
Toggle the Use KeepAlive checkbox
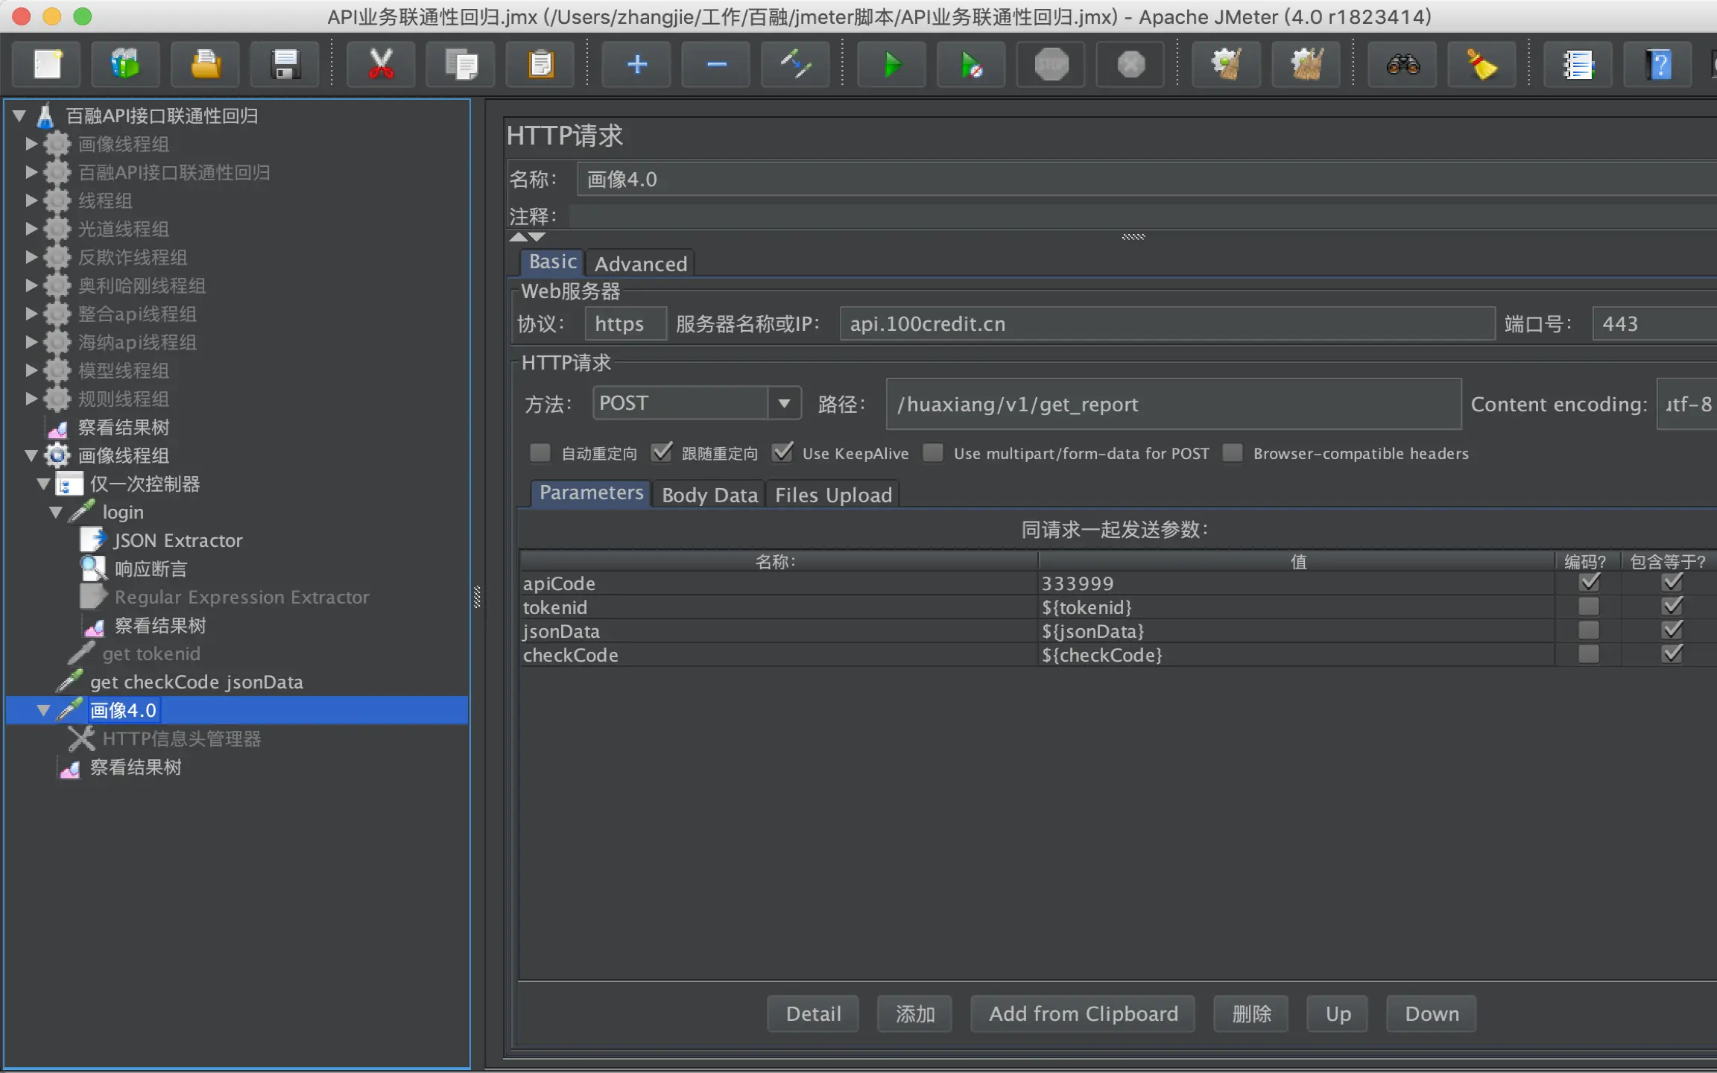pos(782,453)
